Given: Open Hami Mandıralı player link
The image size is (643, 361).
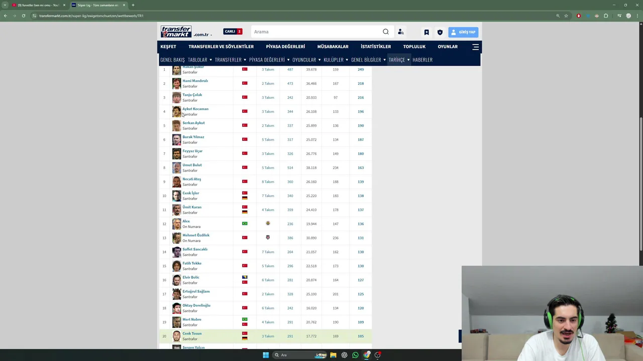Looking at the screenshot, I should coord(195,81).
